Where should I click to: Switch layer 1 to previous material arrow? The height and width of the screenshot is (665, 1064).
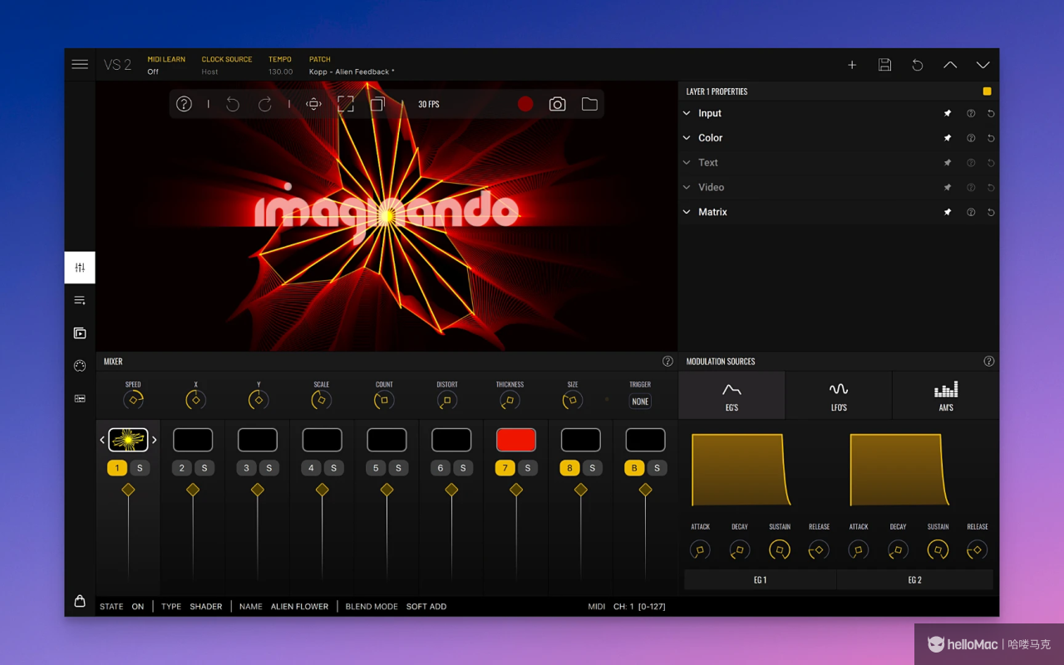[x=102, y=440]
